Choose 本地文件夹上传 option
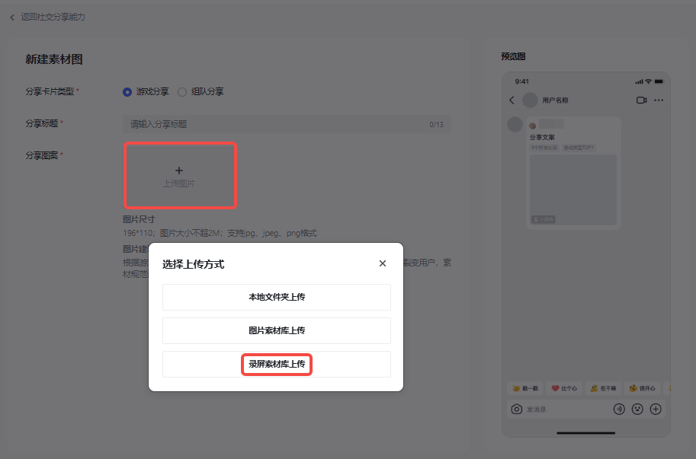Viewport: 696px width, 459px height. click(x=276, y=297)
